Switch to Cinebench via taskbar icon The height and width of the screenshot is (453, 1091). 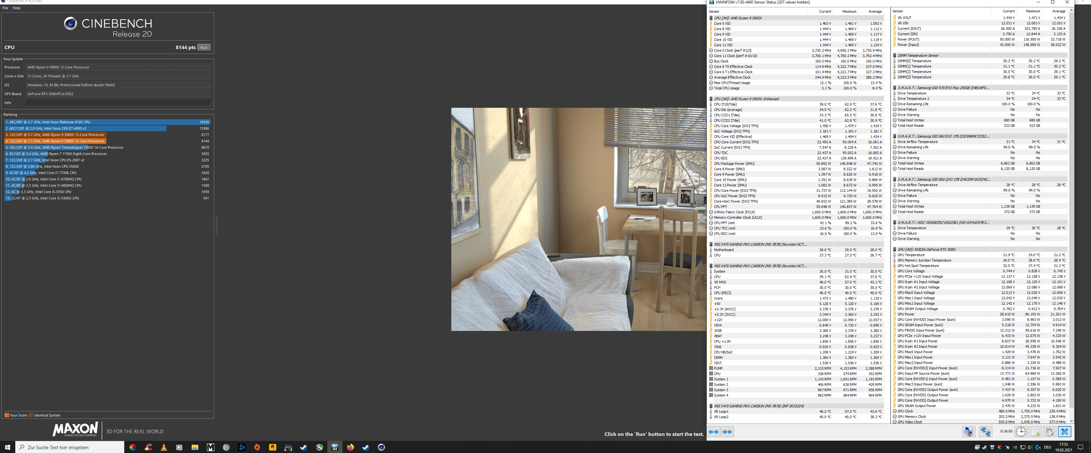[382, 447]
